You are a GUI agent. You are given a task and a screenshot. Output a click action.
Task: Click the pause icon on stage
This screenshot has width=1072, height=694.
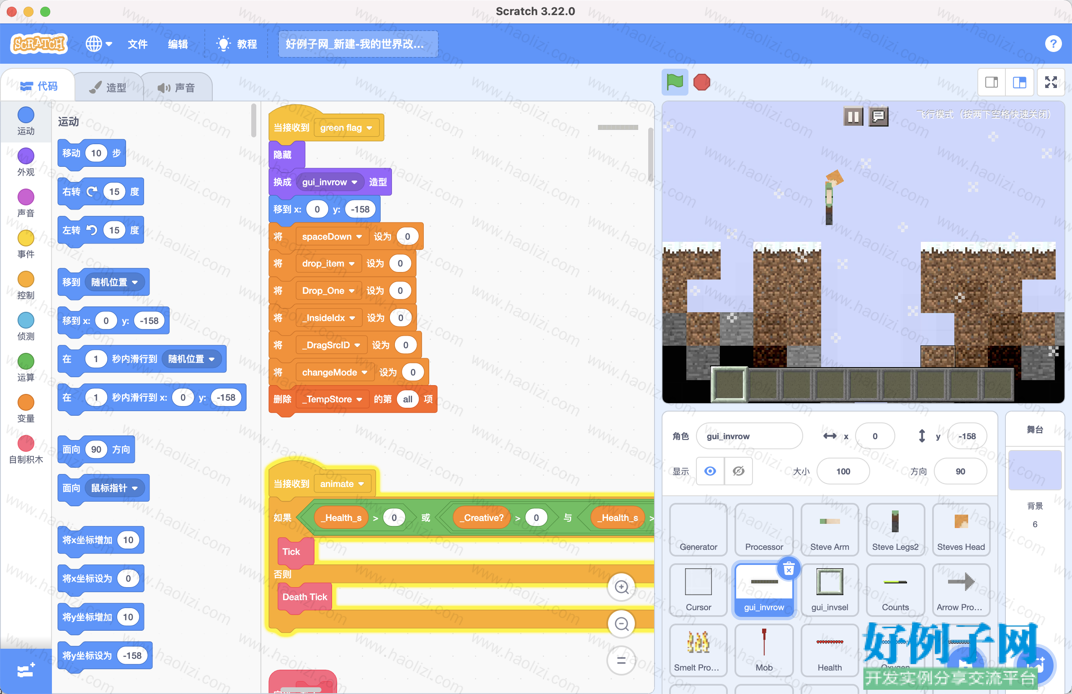(x=853, y=117)
